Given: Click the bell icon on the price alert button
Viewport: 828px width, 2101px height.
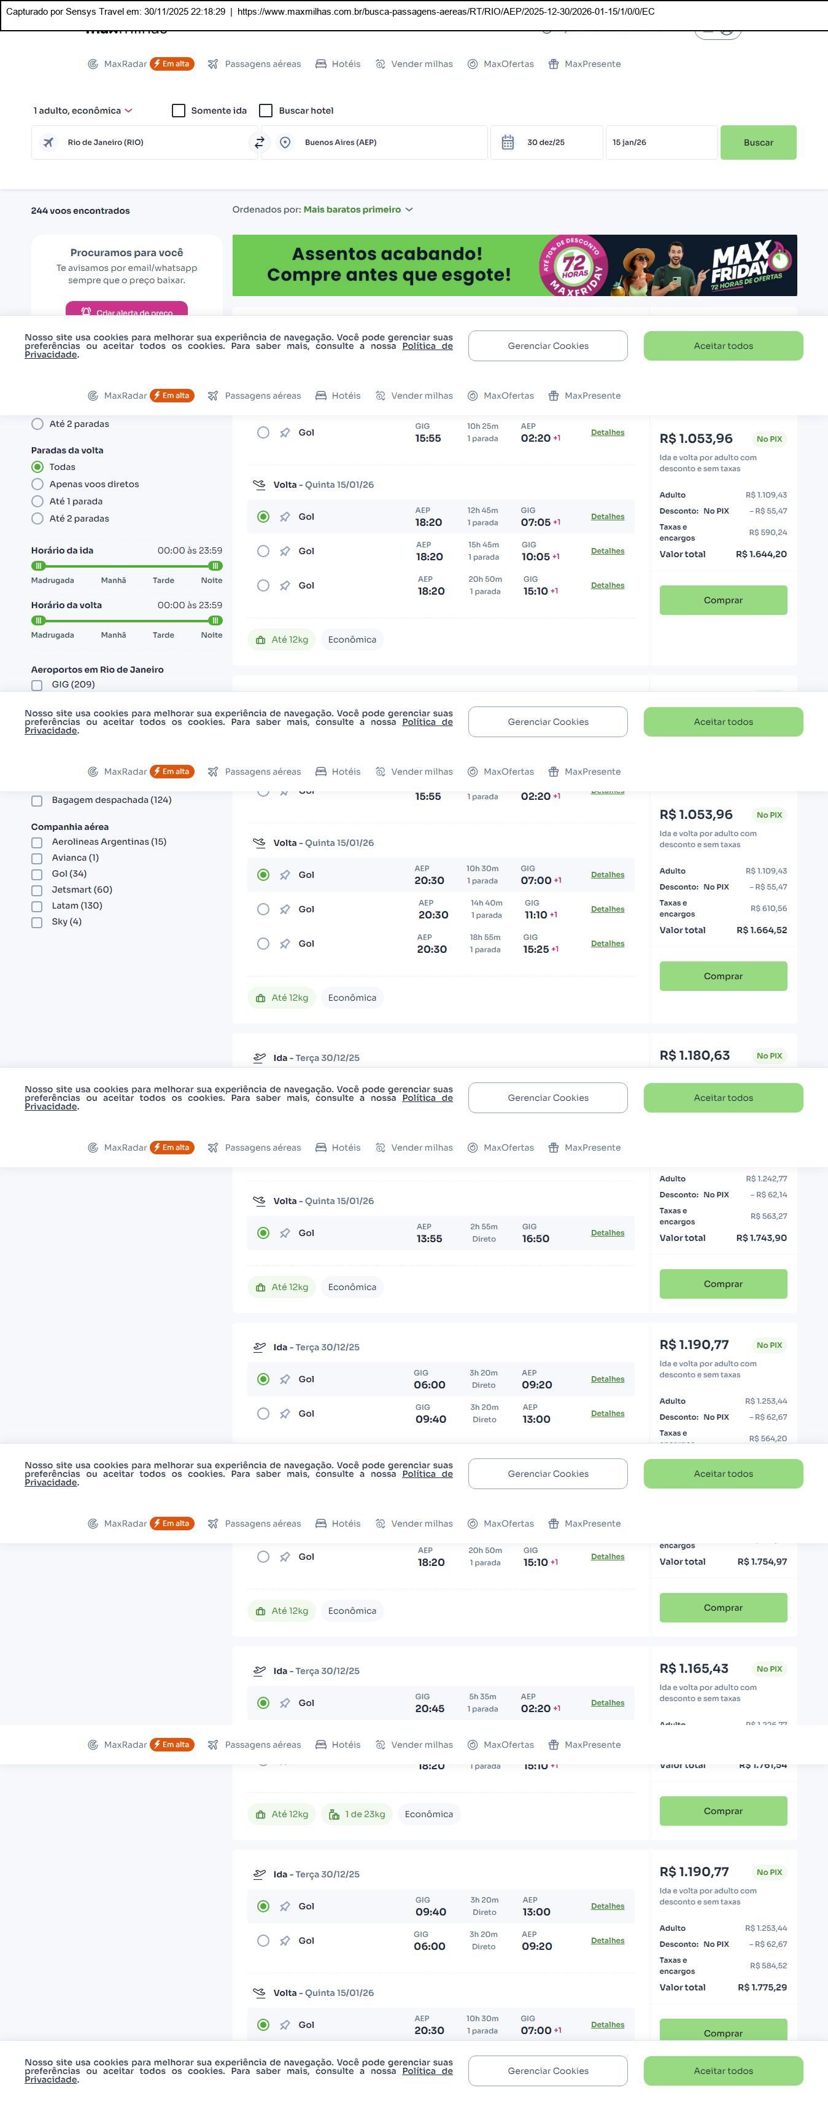Looking at the screenshot, I should [x=87, y=311].
